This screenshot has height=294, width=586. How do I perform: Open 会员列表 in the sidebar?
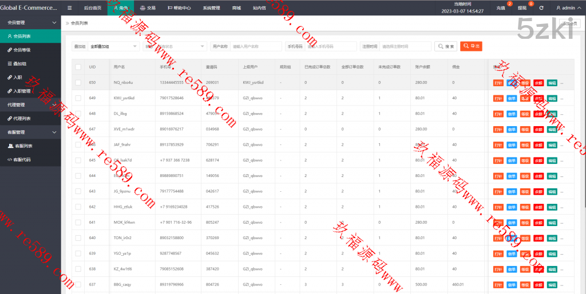coord(22,36)
